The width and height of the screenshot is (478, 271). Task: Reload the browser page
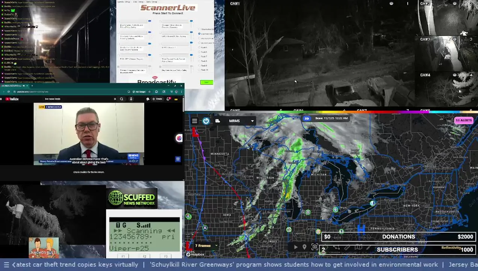point(9,91)
